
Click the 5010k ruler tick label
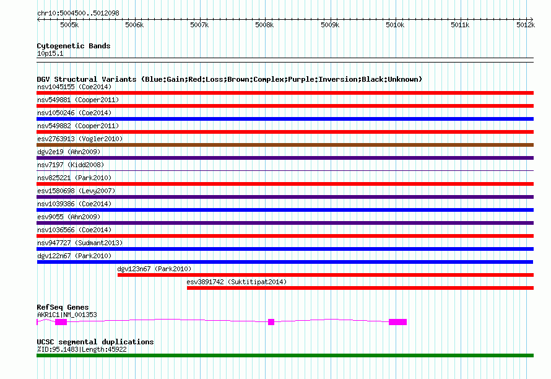[x=395, y=25]
